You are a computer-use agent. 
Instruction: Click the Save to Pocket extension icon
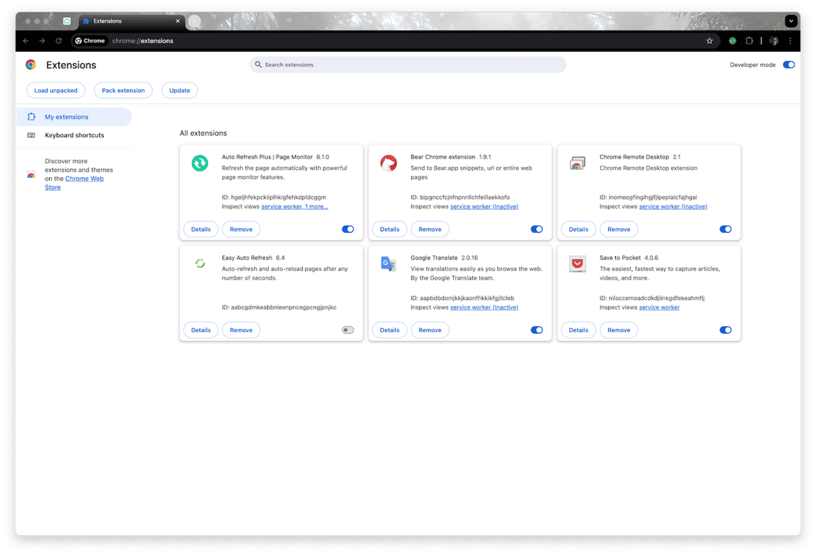click(x=576, y=264)
